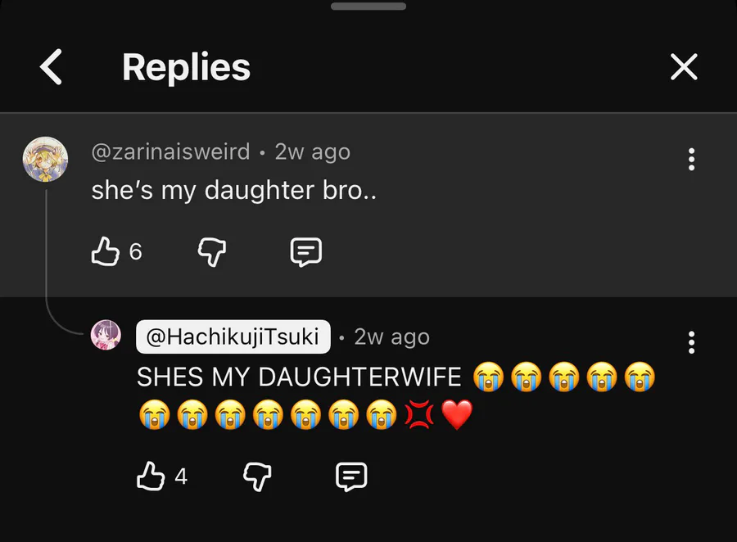Like the comment by @zarinaisweird
The width and height of the screenshot is (737, 542).
[106, 252]
